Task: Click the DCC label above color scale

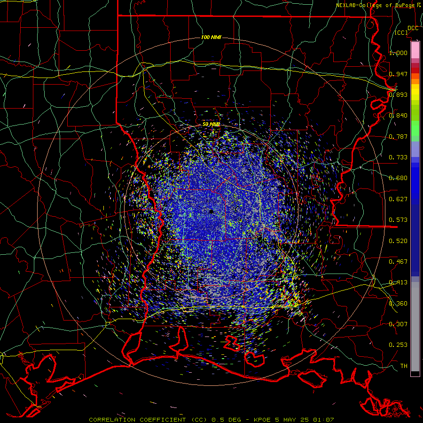Action: [413, 28]
